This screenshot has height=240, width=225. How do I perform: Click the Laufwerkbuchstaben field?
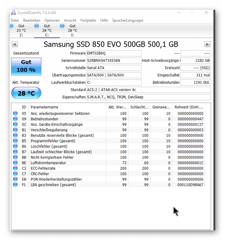[x=114, y=83]
